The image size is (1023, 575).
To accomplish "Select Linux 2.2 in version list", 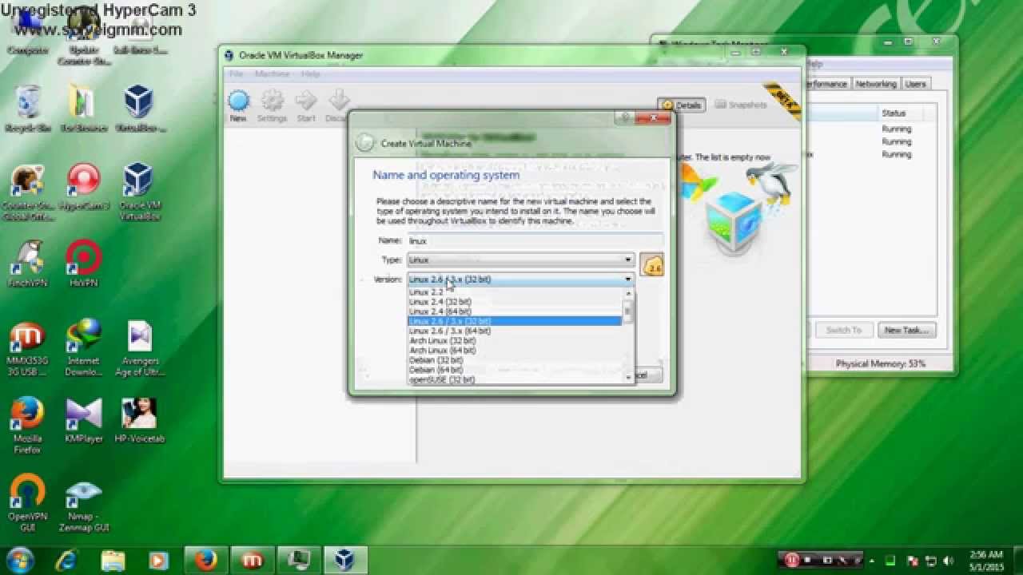I will coord(514,292).
